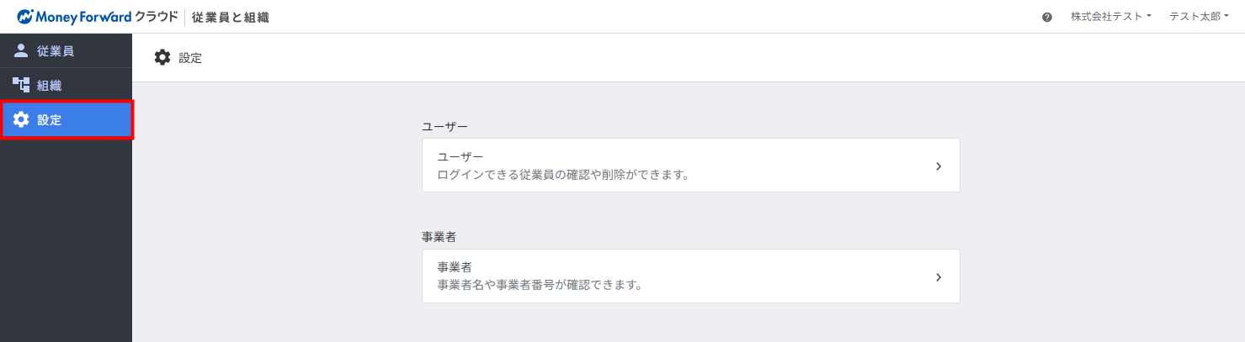
Task: Go to the 組織 sidebar menu
Action: (66, 85)
